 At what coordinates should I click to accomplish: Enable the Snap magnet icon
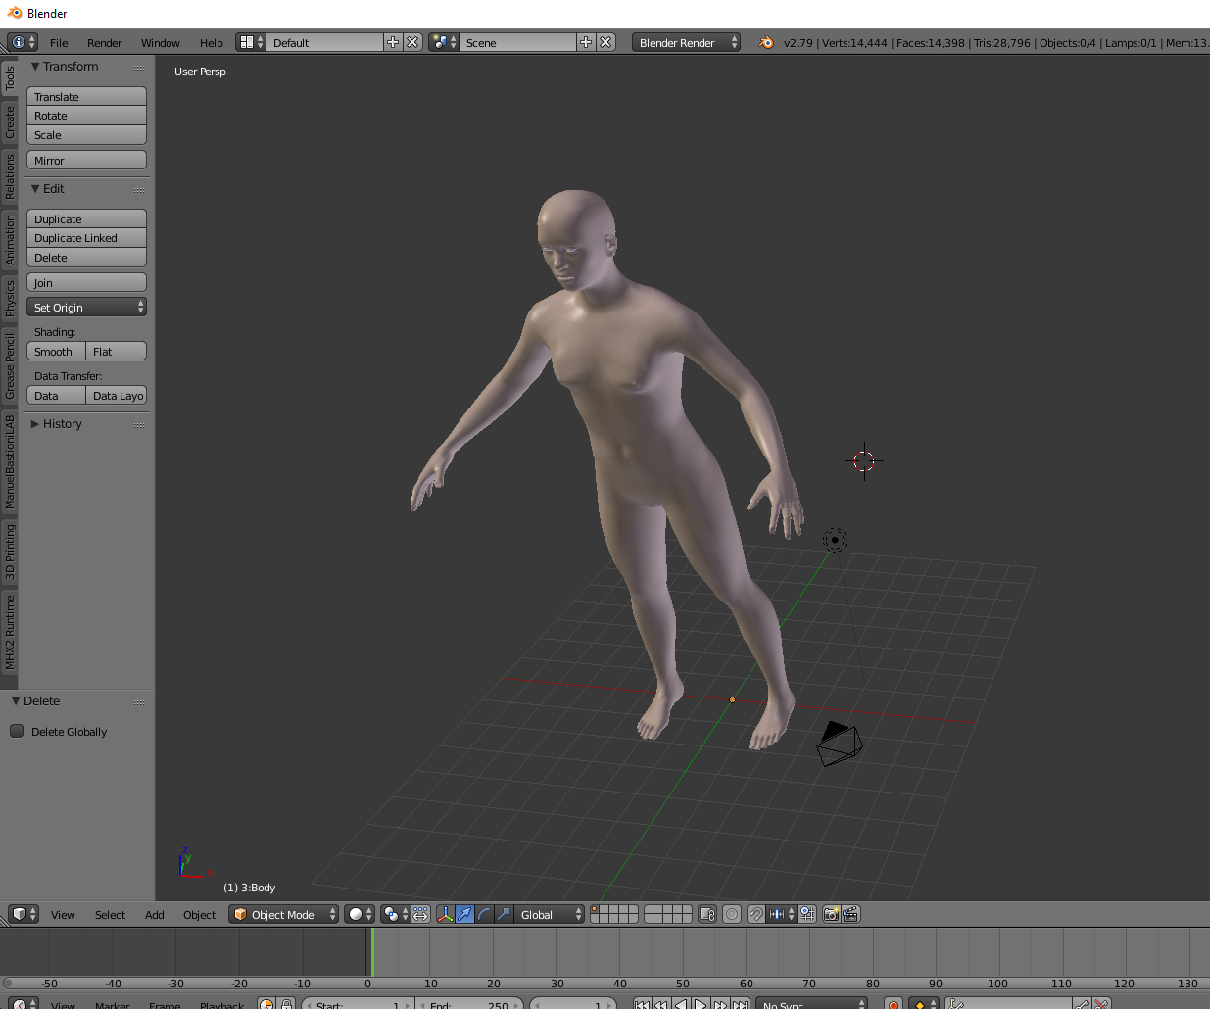(756, 914)
